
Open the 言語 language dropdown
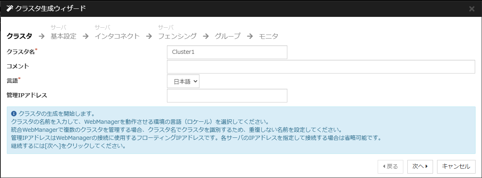(183, 81)
